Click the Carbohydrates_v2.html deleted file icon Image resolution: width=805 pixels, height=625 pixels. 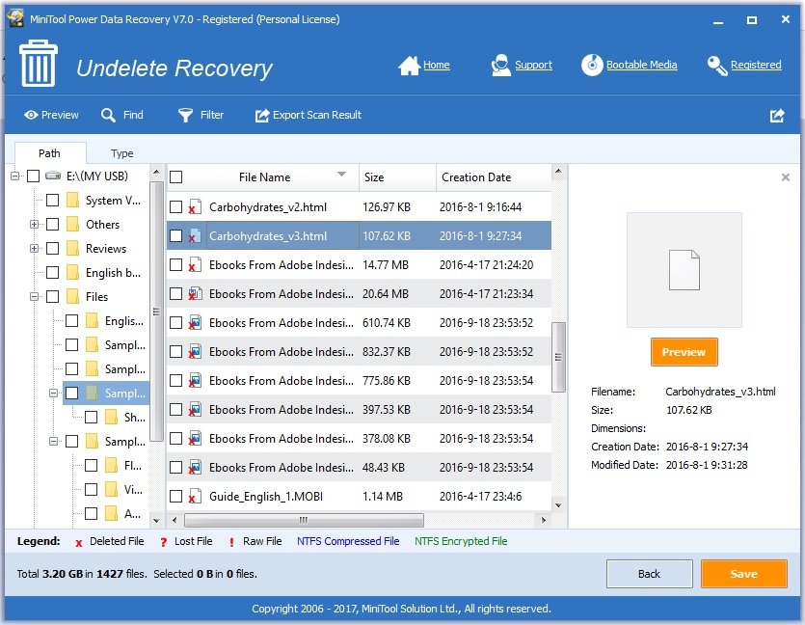coord(195,207)
